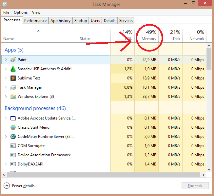Select the Processes tab
The image size is (214, 196).
(x=12, y=20)
